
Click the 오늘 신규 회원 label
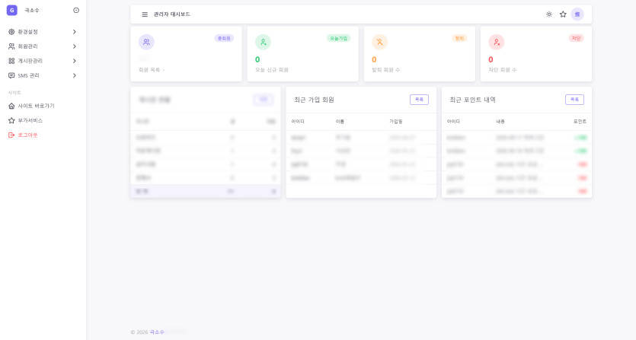click(272, 70)
